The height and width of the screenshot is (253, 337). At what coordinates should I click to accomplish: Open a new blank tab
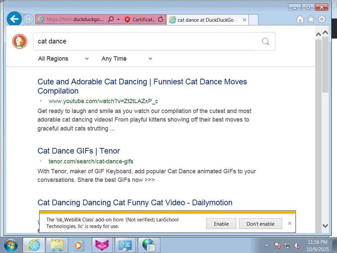[253, 20]
